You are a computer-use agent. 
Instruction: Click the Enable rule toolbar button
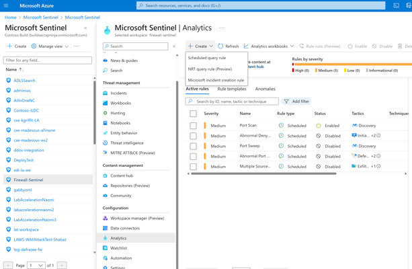358,46
